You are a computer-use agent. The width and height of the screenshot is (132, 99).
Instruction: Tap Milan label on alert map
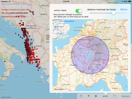pyautogui.click(x=104, y=72)
